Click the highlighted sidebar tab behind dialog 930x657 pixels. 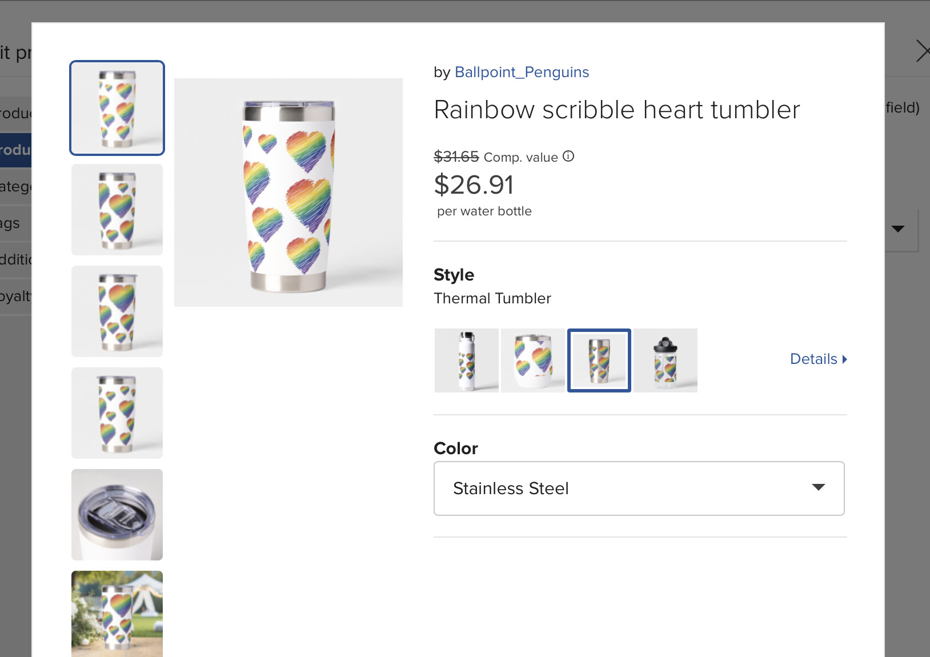pos(15,150)
